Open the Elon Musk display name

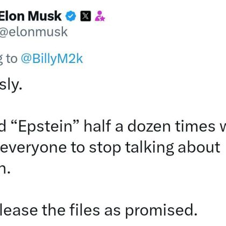(x=31, y=16)
